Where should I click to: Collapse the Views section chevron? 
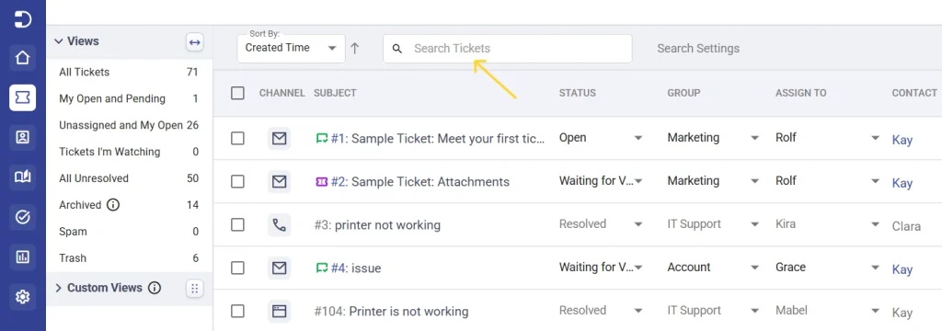click(58, 41)
